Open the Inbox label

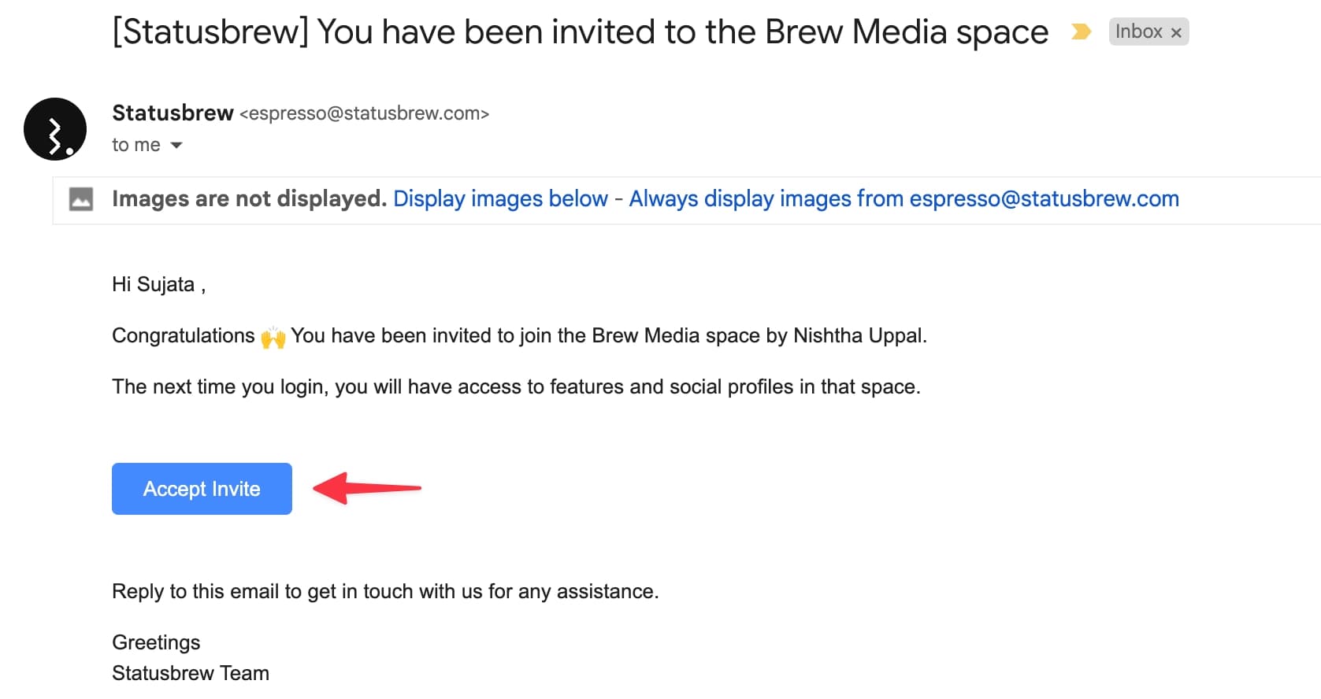tap(1138, 32)
